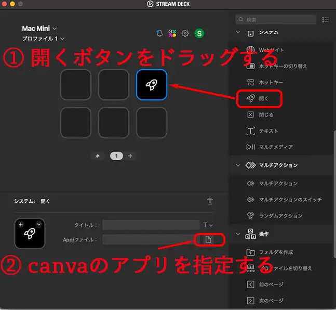Click the マルチメディア list label
The height and width of the screenshot is (310, 336).
(x=276, y=147)
